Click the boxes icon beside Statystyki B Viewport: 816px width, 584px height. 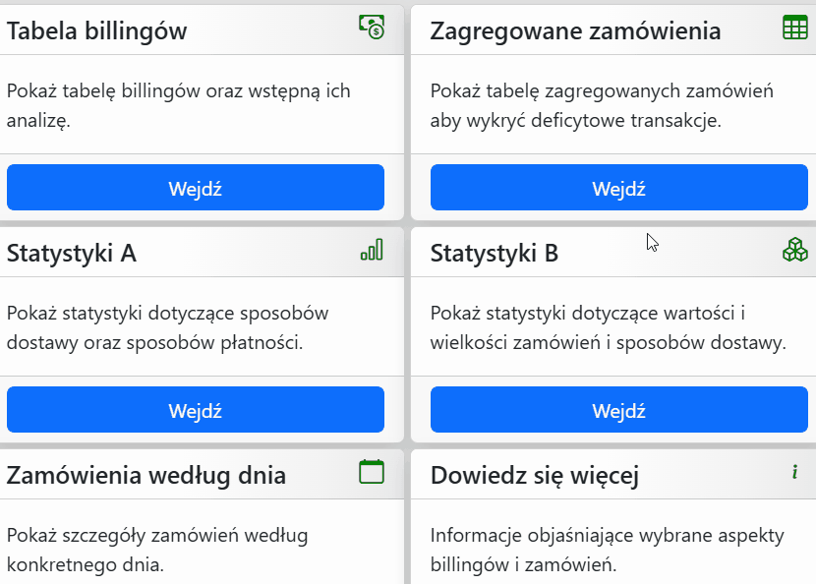(x=794, y=250)
